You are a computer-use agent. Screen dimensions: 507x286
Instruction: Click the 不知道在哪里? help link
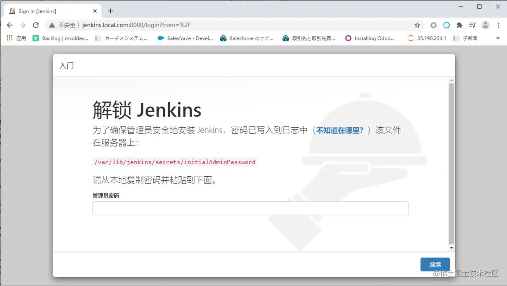pyautogui.click(x=340, y=131)
